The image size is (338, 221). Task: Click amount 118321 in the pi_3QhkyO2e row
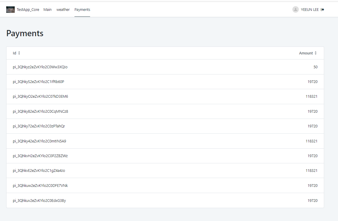tap(312, 97)
